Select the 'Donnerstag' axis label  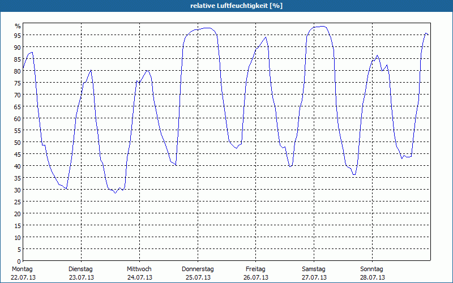tap(198, 269)
